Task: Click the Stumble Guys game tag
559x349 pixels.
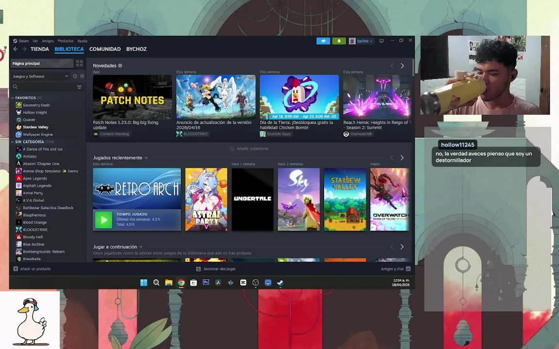Action: (275, 134)
